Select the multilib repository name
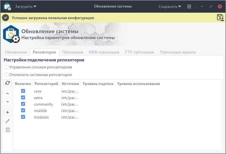Image resolution: width=226 pixels, height=154 pixels. click(40, 111)
